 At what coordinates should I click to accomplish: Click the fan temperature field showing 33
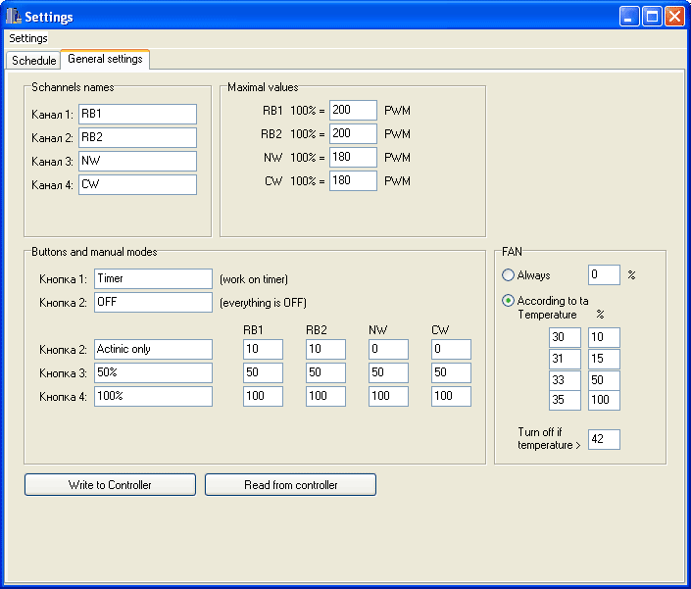565,378
